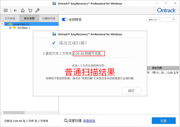The image size is (180, 127).
Task: Click the 成功完成扫描 message text
Action: [x=73, y=43]
